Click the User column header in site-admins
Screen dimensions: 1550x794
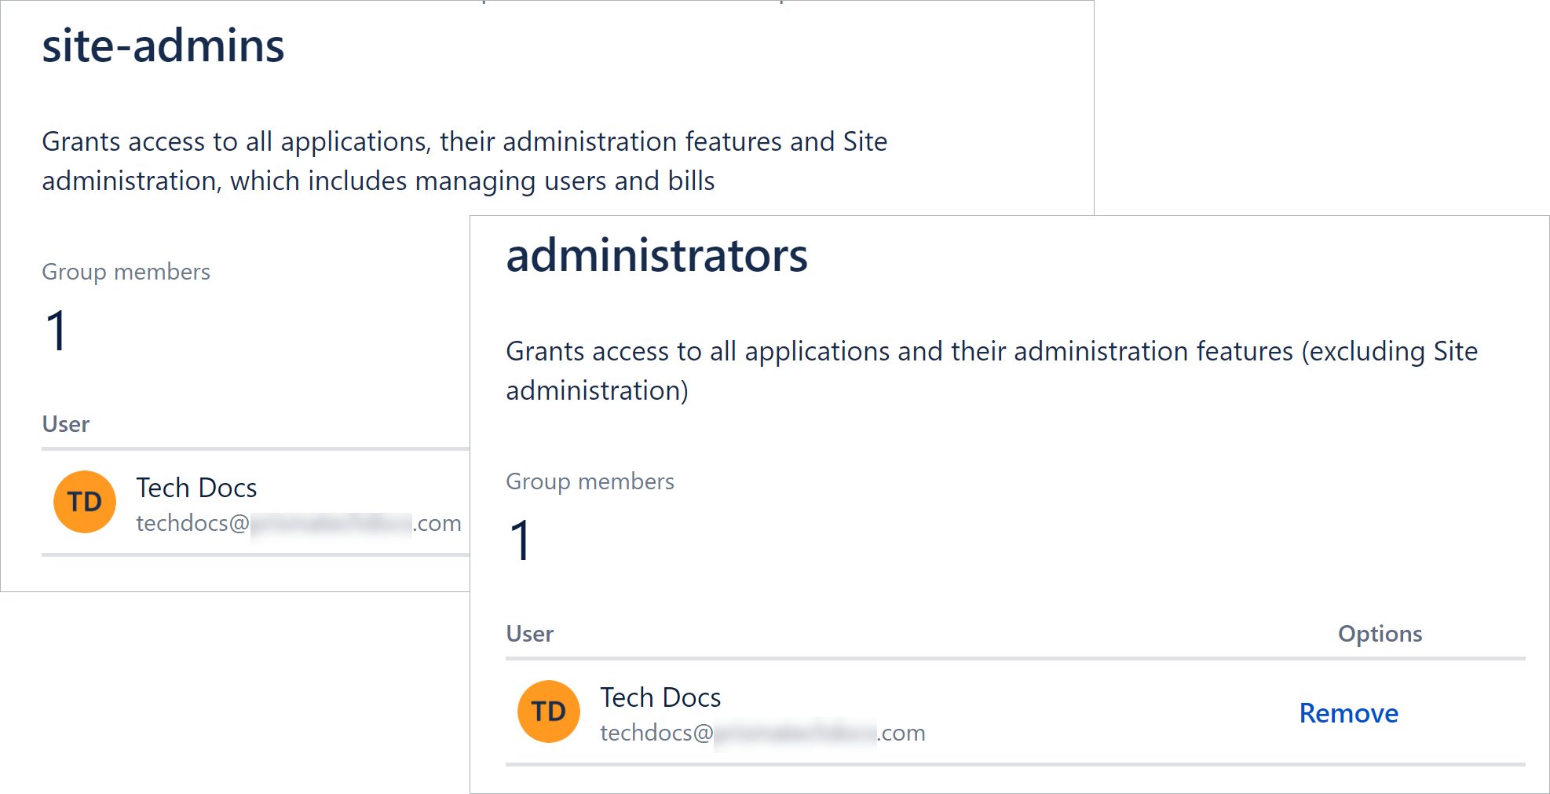tap(66, 424)
